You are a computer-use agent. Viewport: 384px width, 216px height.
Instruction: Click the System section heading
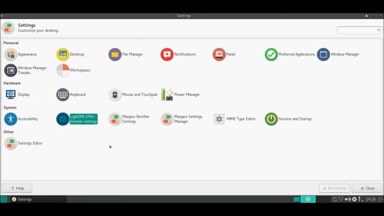(10, 107)
